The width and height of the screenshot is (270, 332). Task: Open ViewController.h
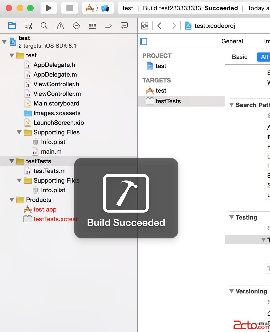(x=56, y=84)
